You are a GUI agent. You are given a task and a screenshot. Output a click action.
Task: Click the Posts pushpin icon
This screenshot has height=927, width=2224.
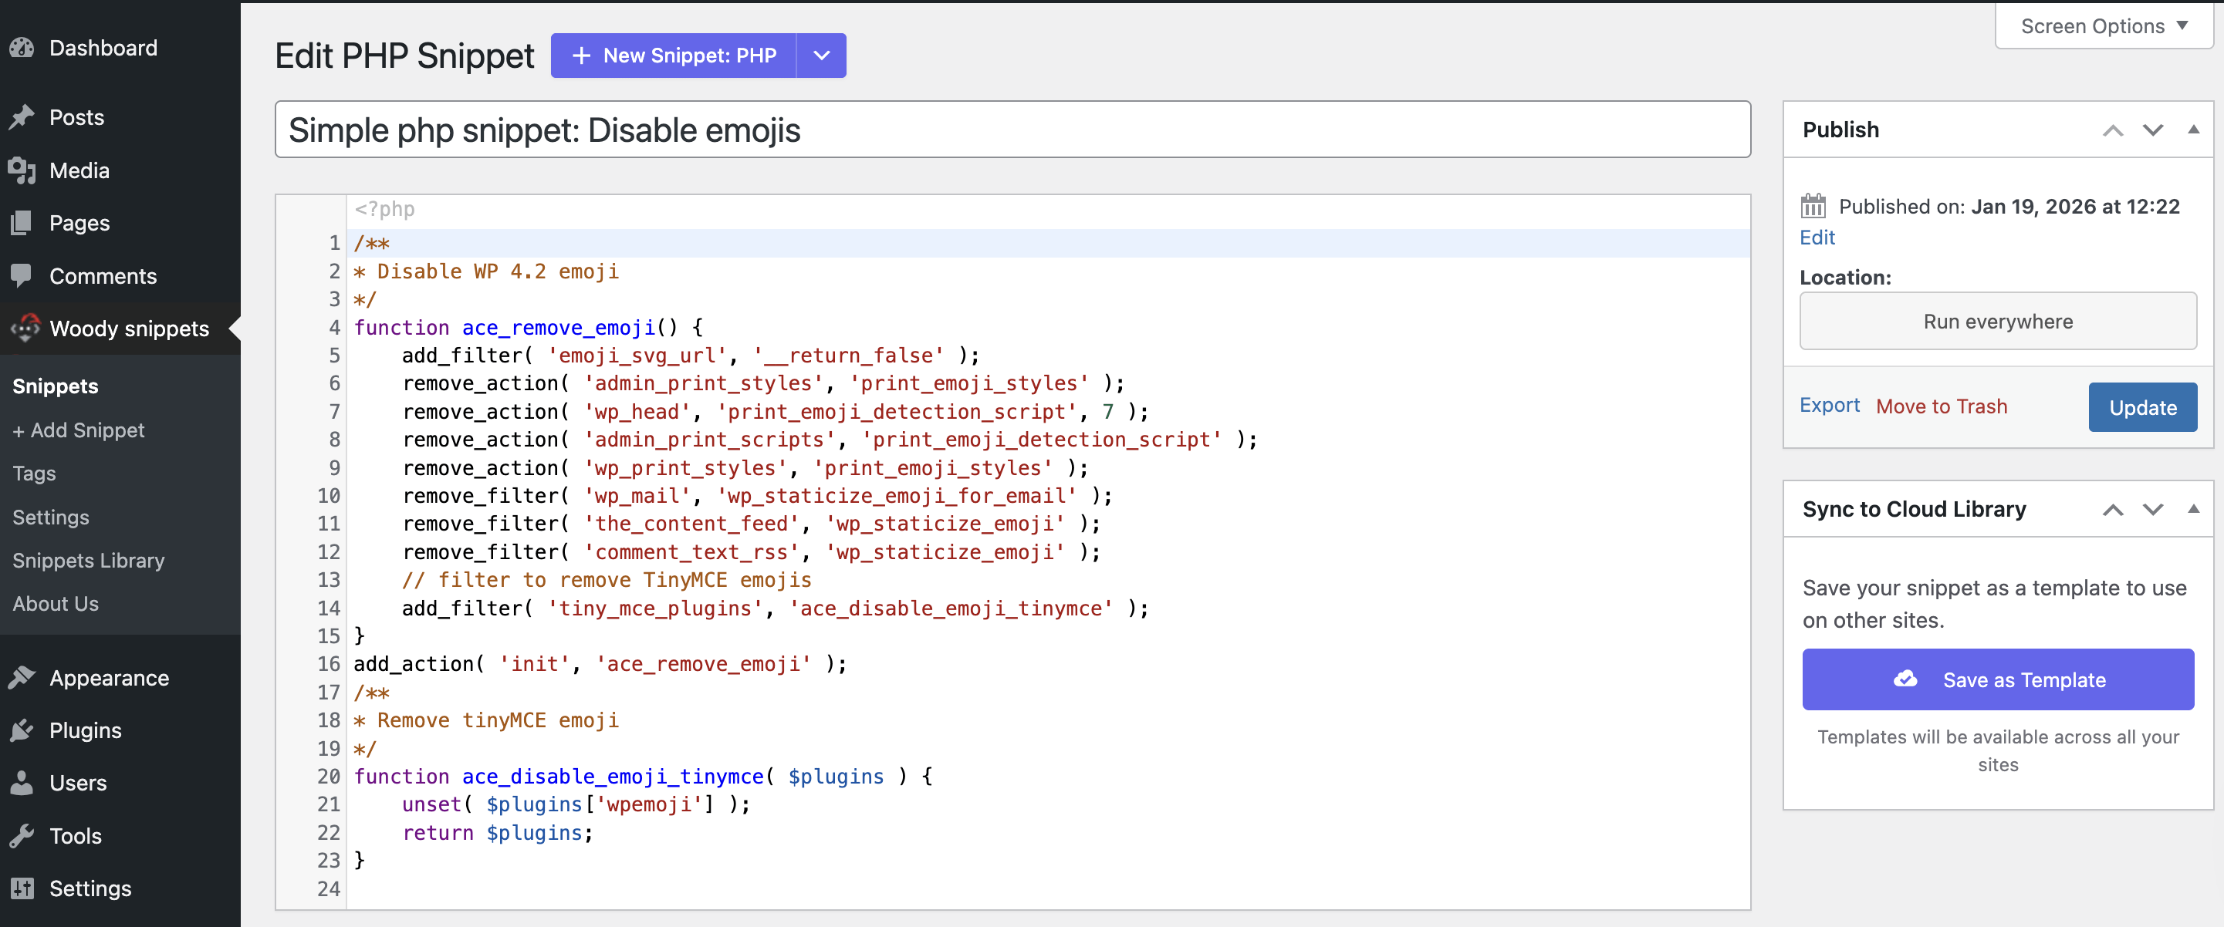click(x=22, y=117)
